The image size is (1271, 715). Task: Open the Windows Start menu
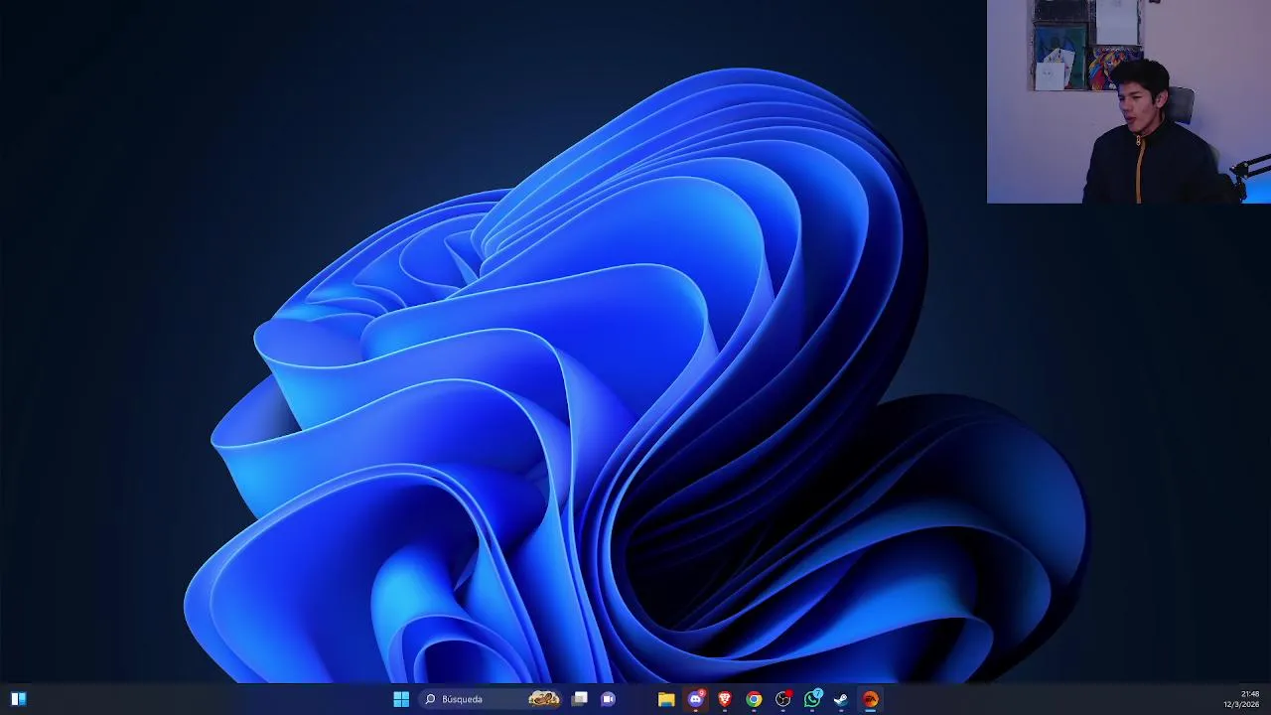click(401, 699)
